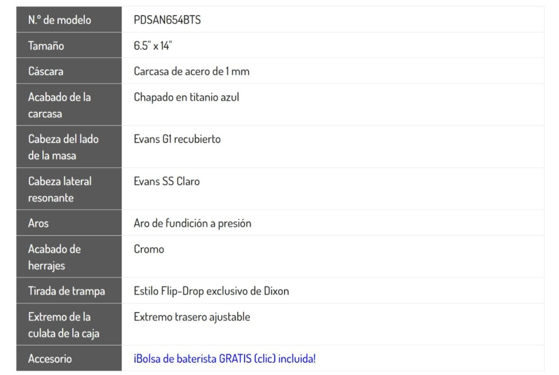This screenshot has width=559, height=375.
Task: Click the model number PDSAN654BTS value
Action: click(x=167, y=20)
